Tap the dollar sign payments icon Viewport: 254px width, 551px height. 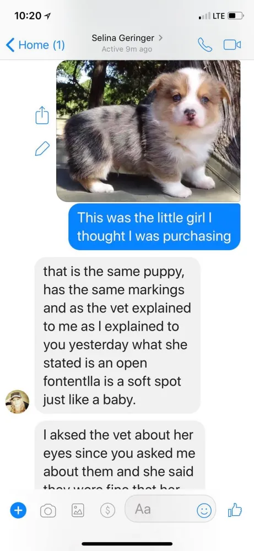[107, 510]
